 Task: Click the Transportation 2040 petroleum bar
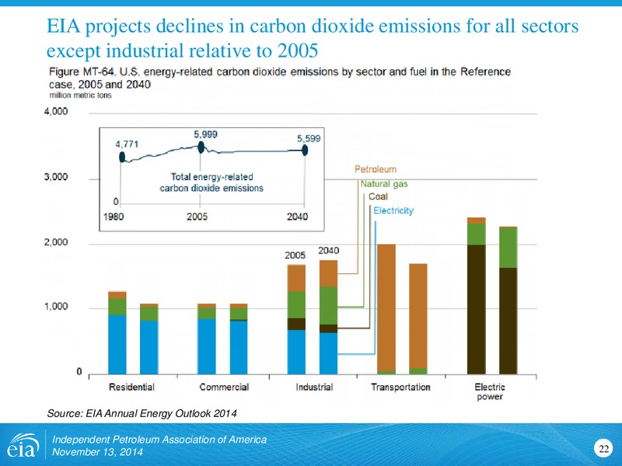pos(418,316)
